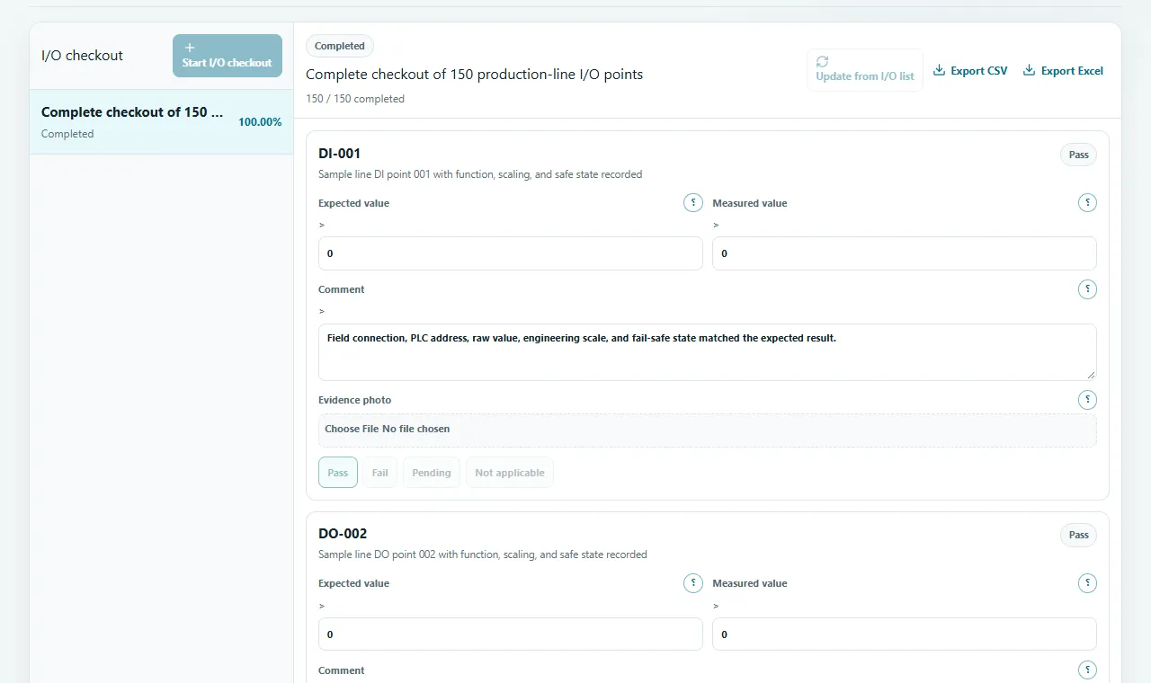Focus the DI-001 Measured value field
This screenshot has width=1151, height=683.
(905, 253)
